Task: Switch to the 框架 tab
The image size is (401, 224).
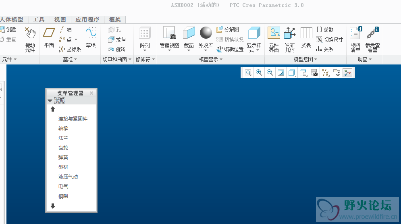Action: pyautogui.click(x=114, y=19)
